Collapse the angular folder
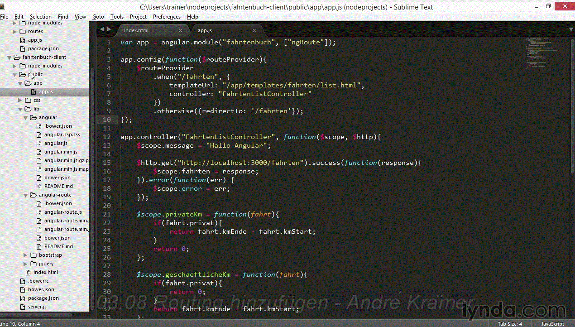This screenshot has height=327, width=575. point(26,118)
